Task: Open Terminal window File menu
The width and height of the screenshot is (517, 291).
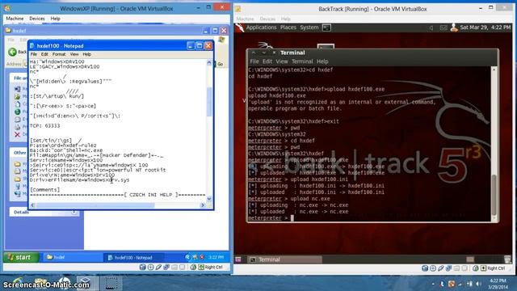Action: coord(254,61)
